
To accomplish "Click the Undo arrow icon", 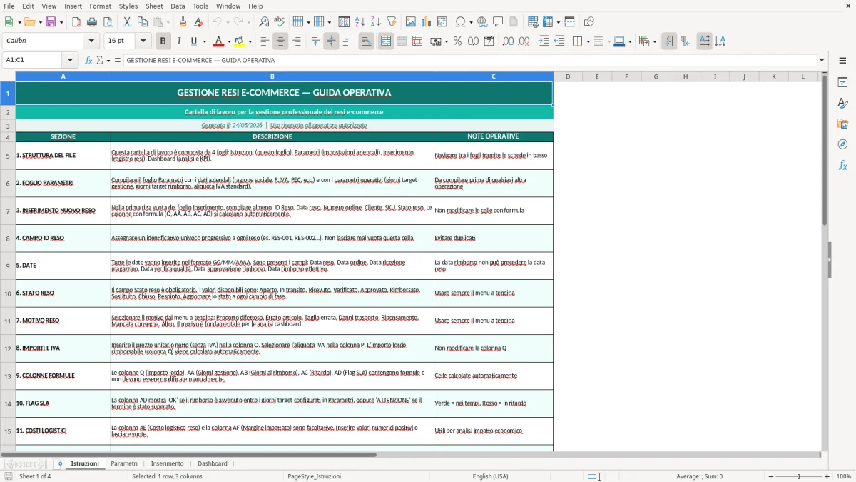I will click(218, 22).
